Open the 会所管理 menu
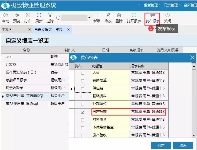This screenshot has width=197, height=150. (x=190, y=5)
